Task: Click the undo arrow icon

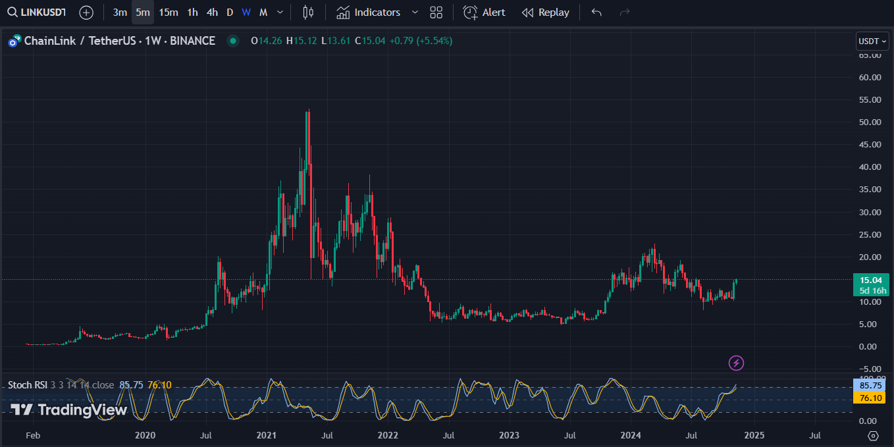Action: coord(596,12)
